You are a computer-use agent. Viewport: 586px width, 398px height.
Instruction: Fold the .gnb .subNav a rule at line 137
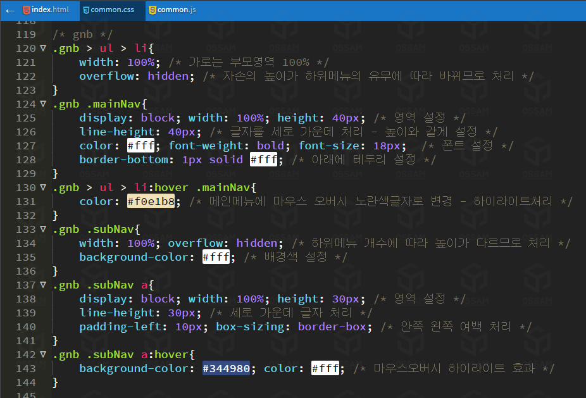coord(43,285)
